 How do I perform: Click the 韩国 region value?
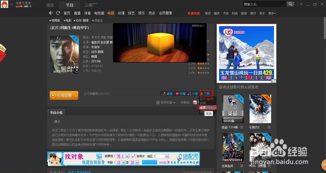(94, 57)
